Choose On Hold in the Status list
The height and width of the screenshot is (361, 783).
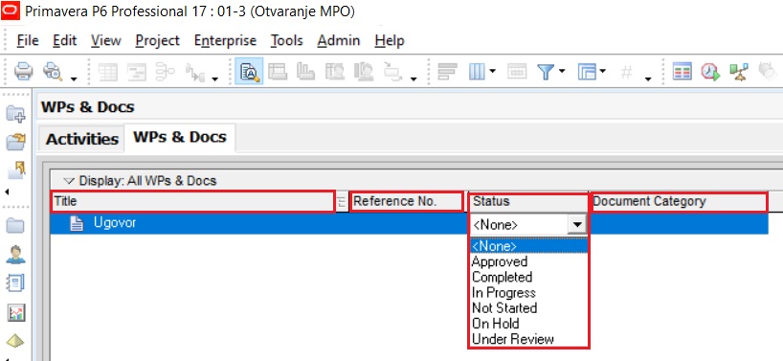[x=528, y=324]
